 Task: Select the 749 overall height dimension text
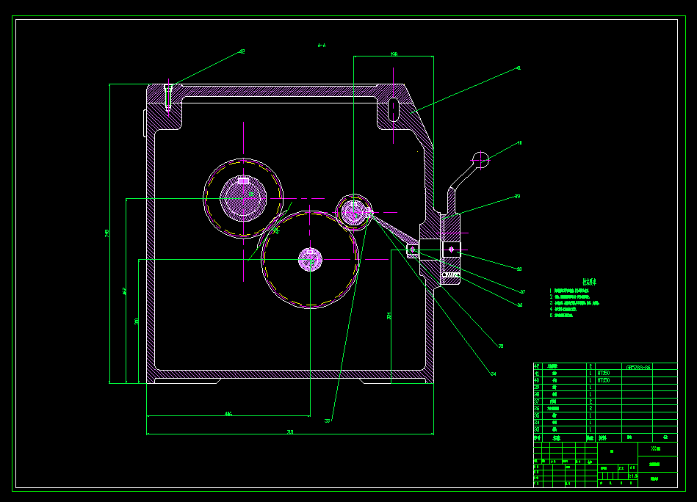[106, 233]
